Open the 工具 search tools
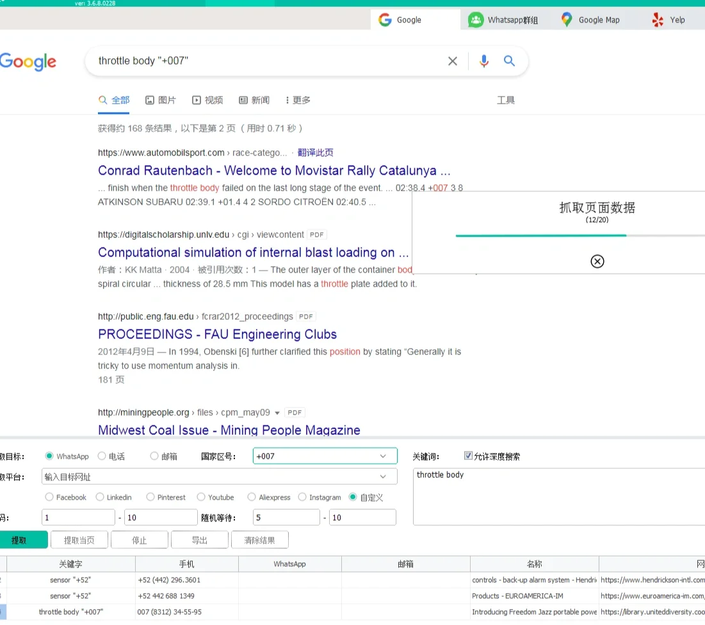This screenshot has width=705, height=625. tap(505, 100)
